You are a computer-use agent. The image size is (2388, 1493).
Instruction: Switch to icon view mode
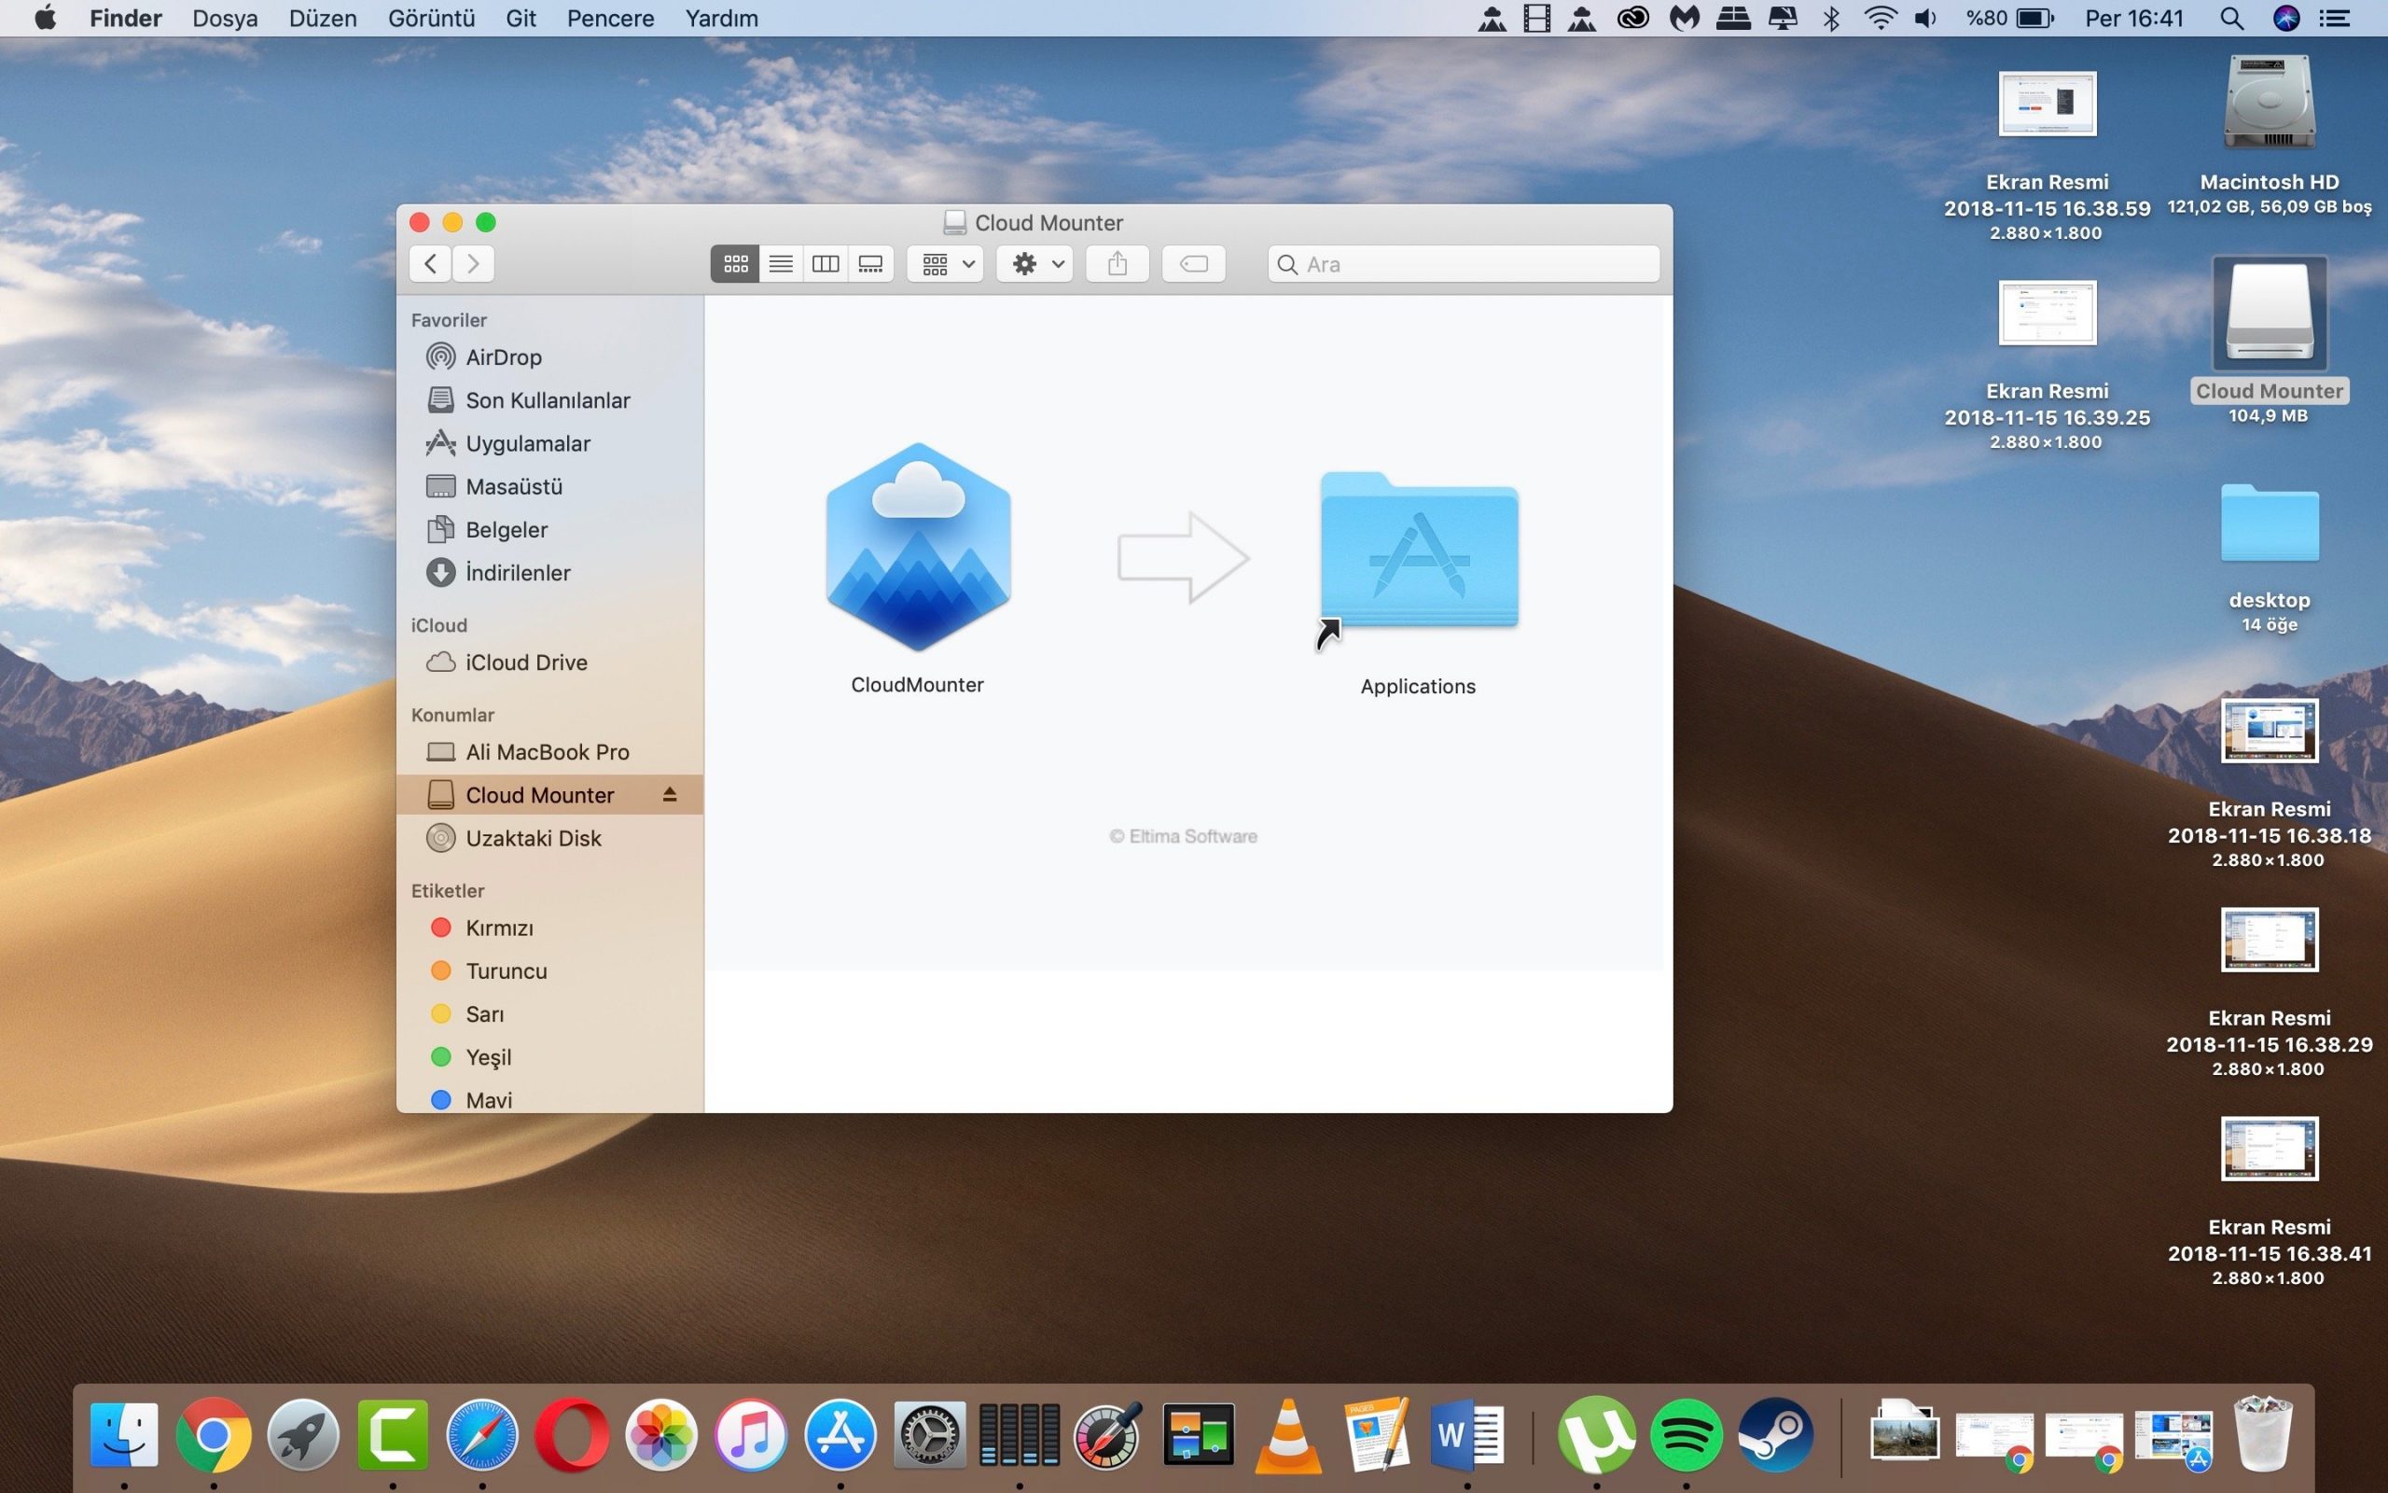[735, 264]
